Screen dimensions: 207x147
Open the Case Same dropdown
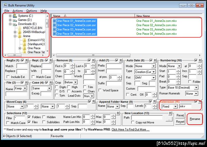pos(49,88)
